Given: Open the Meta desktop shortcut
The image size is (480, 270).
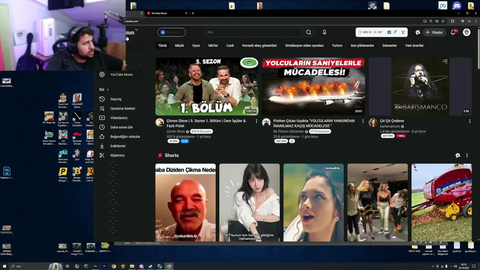Looking at the screenshot, I should coord(443,6).
